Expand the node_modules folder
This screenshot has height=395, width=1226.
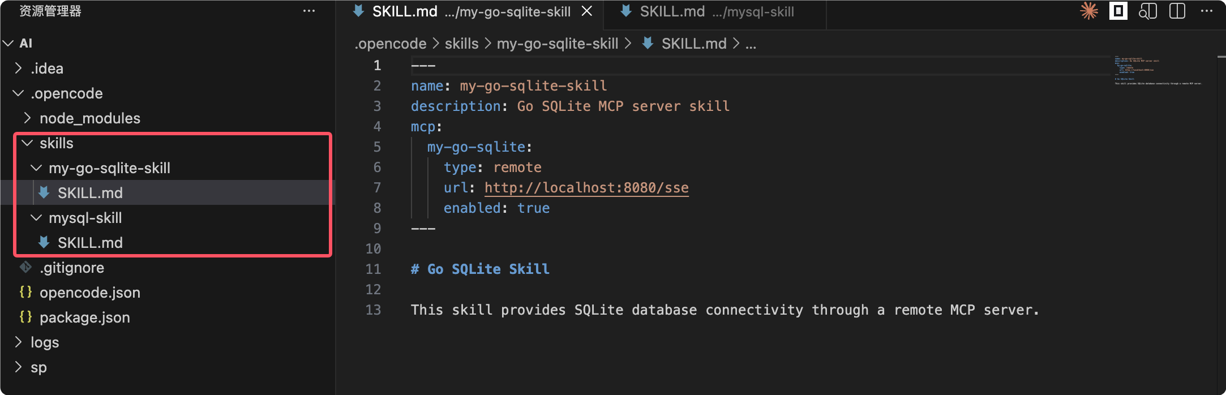click(x=27, y=118)
